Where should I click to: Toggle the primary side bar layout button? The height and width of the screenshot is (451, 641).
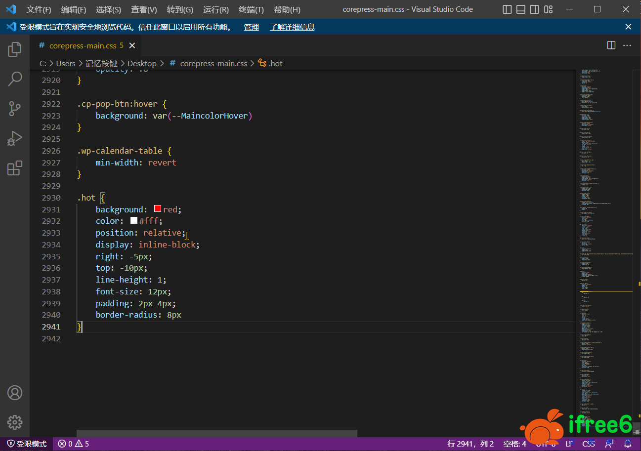coord(507,9)
